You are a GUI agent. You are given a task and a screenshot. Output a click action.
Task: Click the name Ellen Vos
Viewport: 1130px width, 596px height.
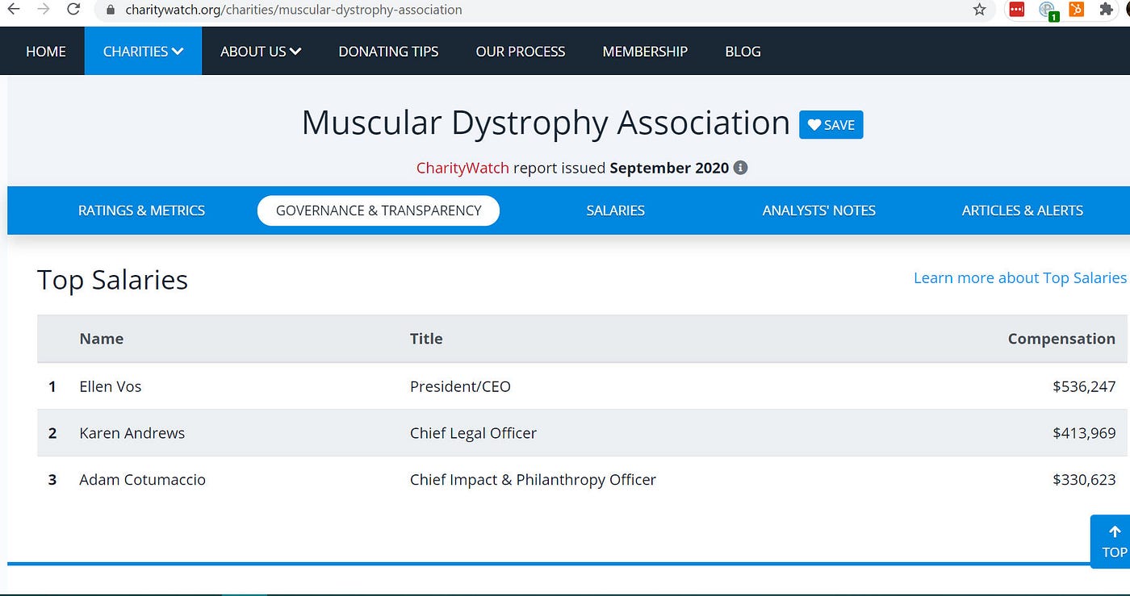click(111, 386)
